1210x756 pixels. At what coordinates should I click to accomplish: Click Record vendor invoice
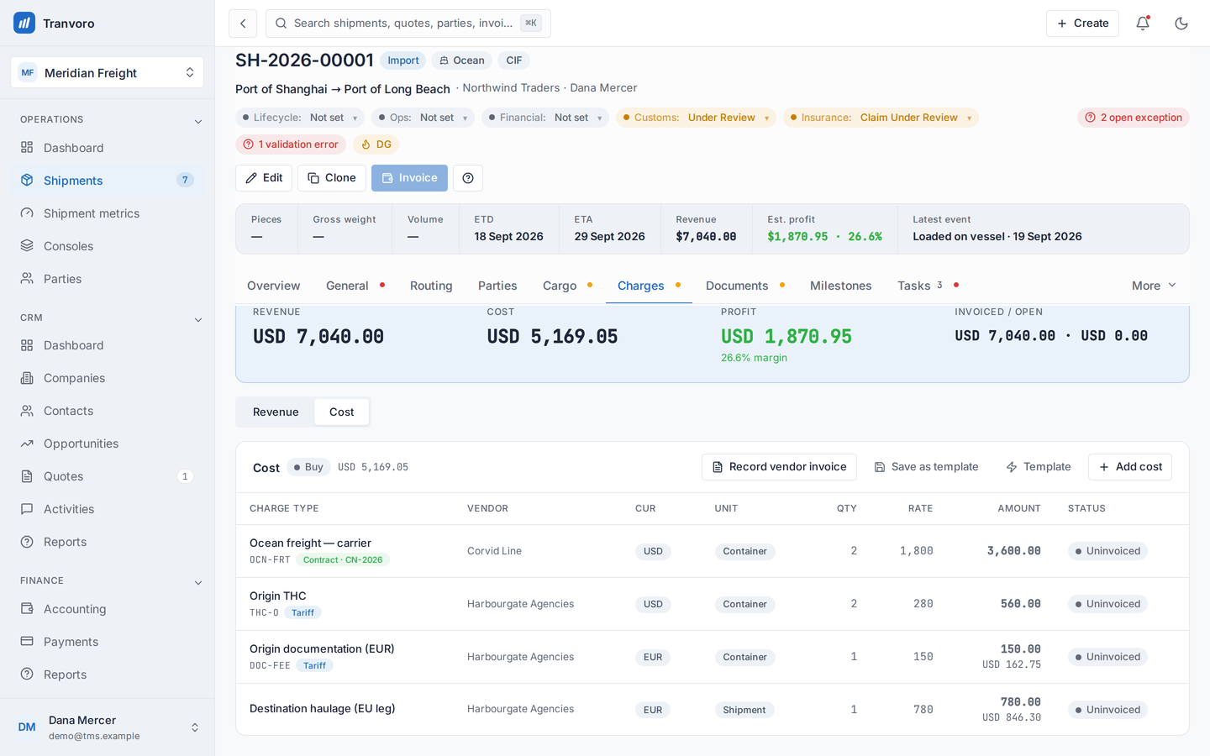pyautogui.click(x=779, y=467)
